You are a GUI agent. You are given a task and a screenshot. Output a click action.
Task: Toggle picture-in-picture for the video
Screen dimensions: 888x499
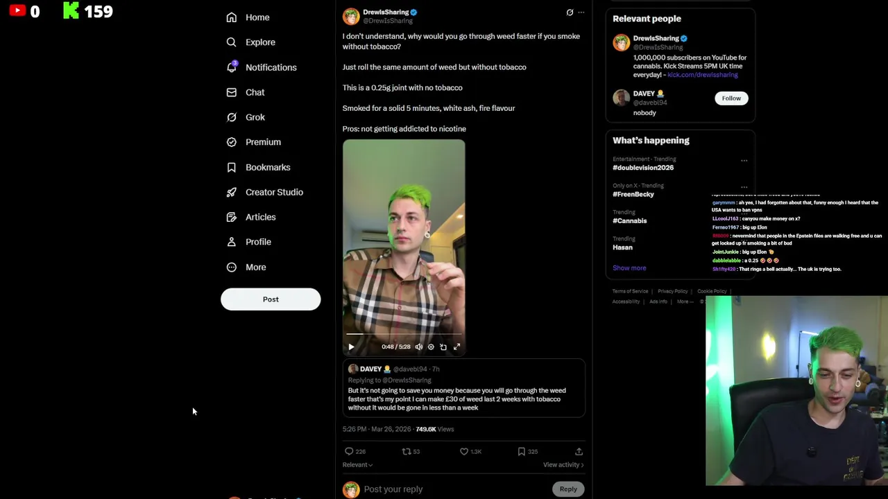[x=443, y=347]
